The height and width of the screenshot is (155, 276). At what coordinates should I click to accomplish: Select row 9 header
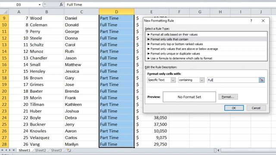coord(4,18)
